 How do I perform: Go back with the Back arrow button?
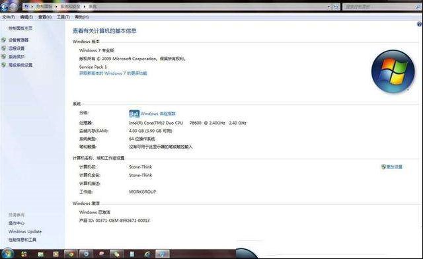coord(4,7)
